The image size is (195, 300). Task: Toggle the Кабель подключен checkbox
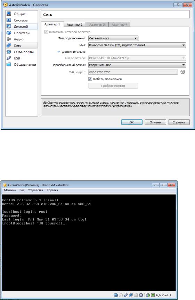pos(90,79)
